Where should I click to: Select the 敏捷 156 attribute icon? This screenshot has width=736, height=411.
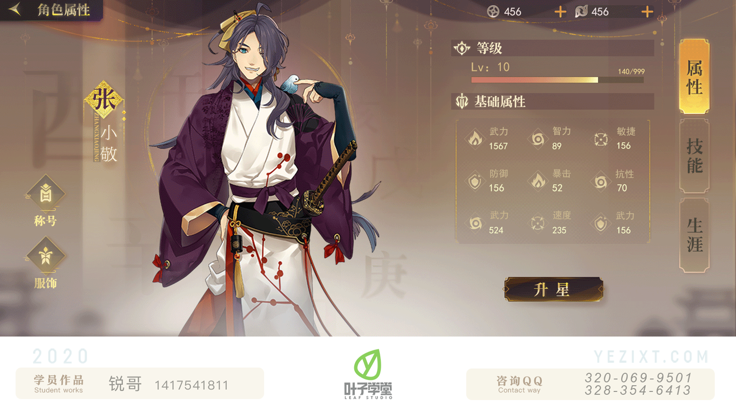601,139
